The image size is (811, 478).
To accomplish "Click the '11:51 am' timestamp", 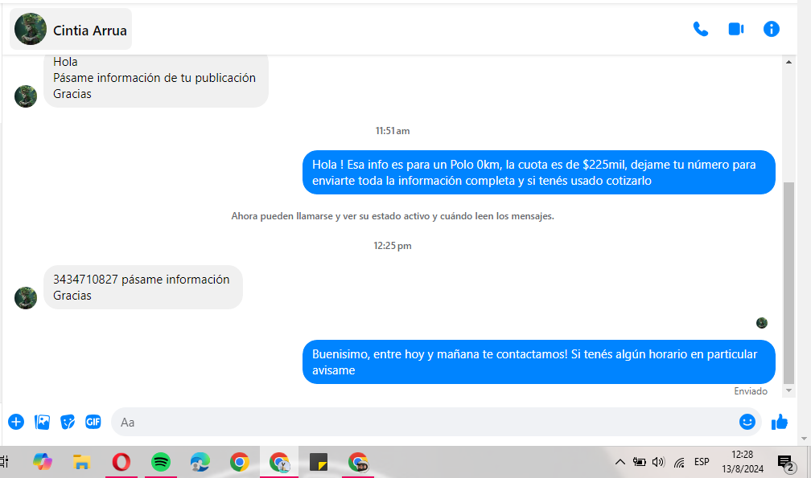I will [x=393, y=131].
